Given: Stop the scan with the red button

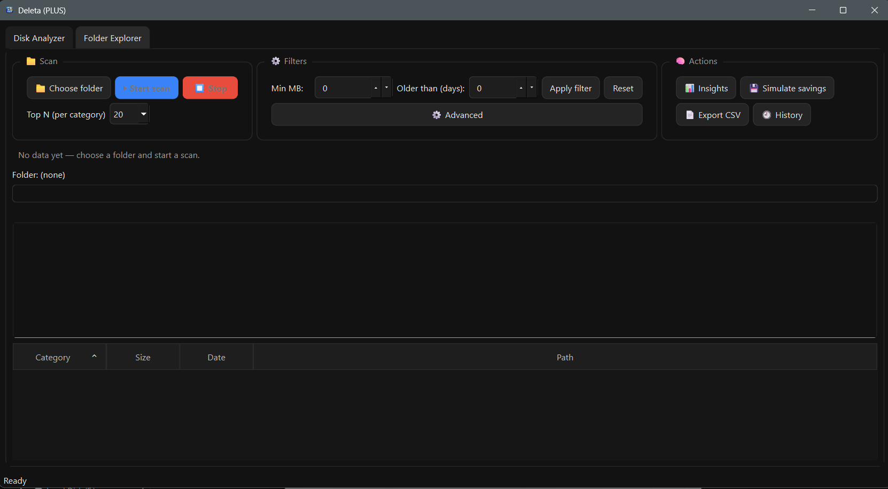Looking at the screenshot, I should pos(210,88).
